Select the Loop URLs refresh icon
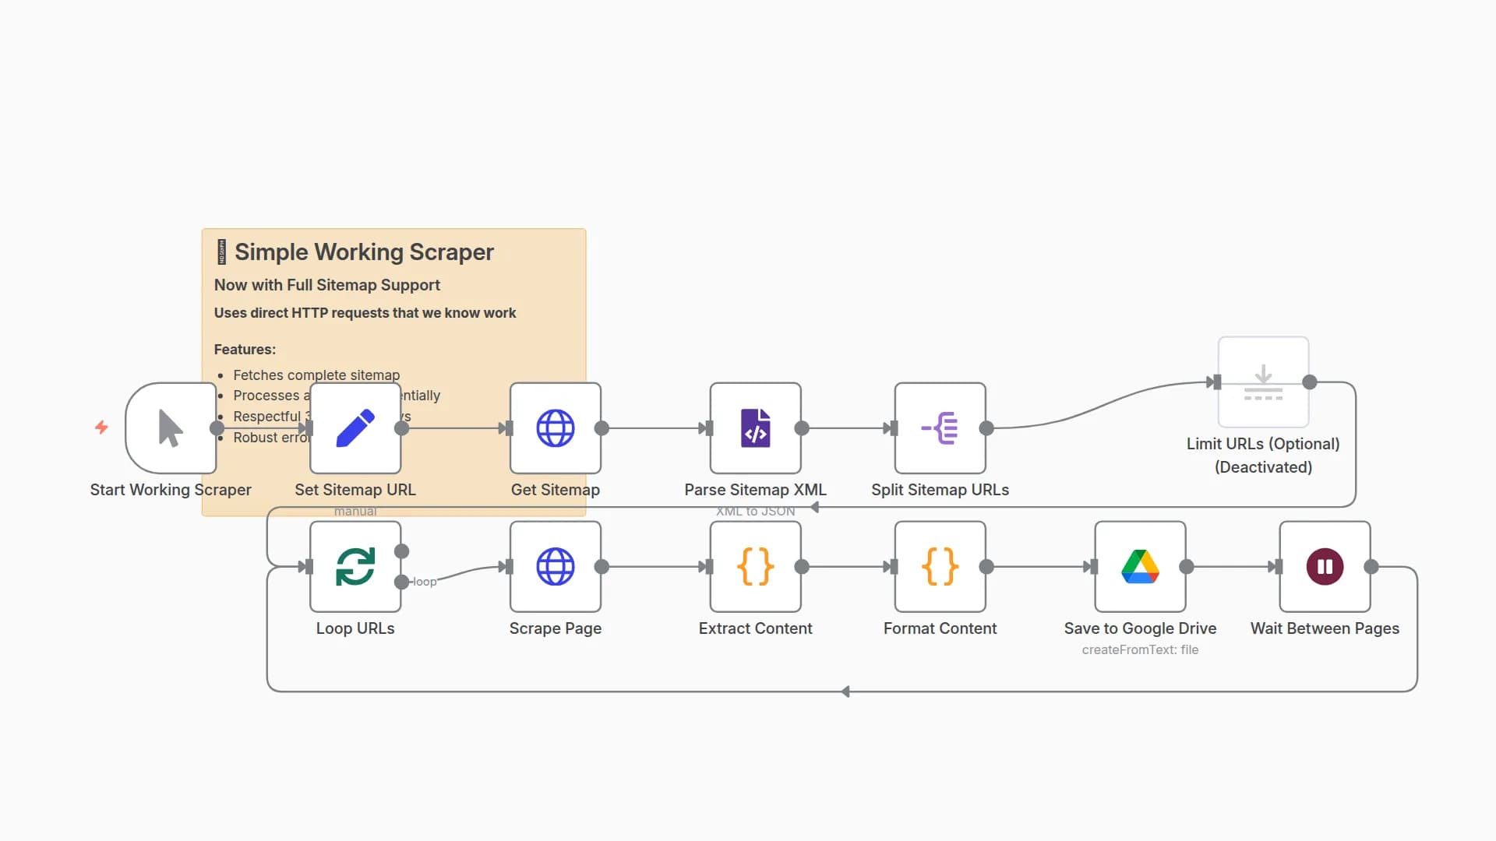Screen dimensions: 1496x841 tap(355, 567)
